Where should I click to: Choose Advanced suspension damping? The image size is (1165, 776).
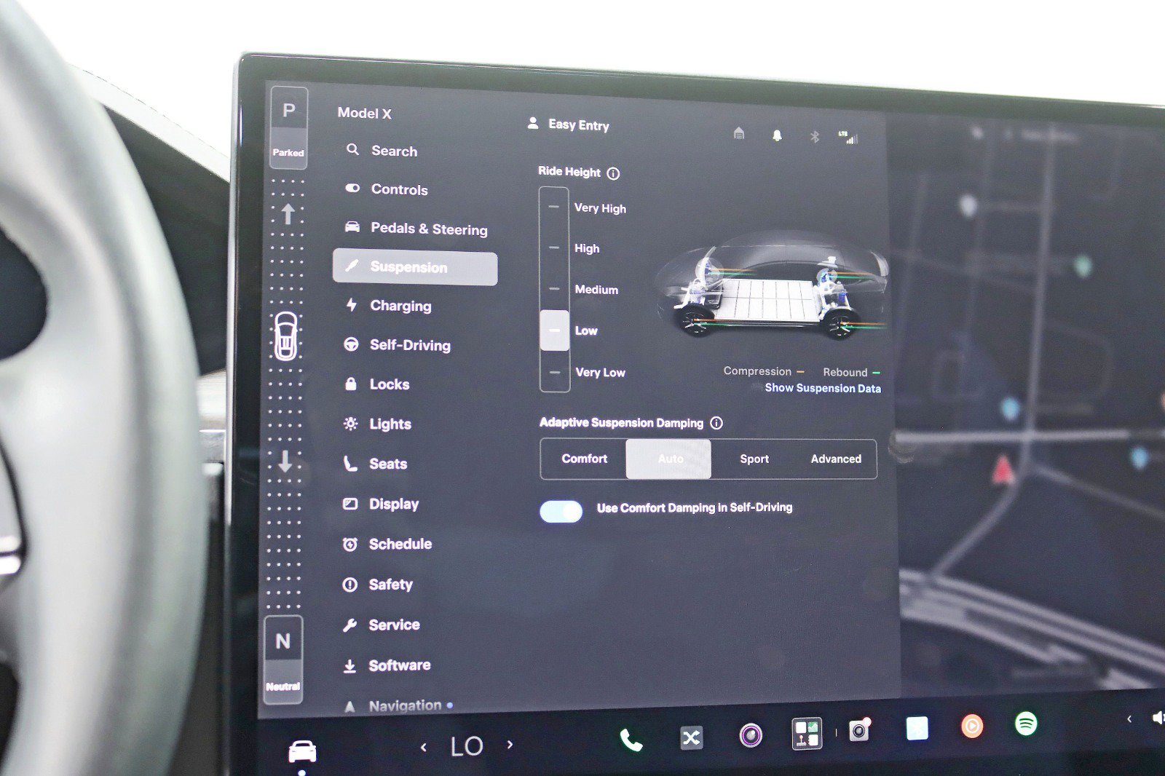click(x=836, y=459)
